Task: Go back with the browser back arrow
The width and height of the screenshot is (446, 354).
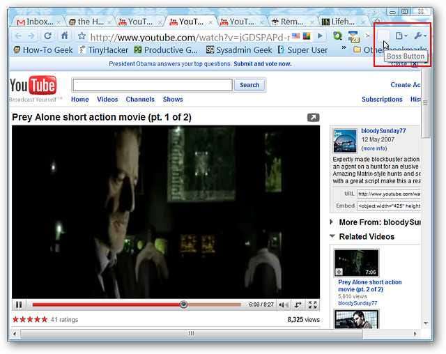Action: [18, 36]
